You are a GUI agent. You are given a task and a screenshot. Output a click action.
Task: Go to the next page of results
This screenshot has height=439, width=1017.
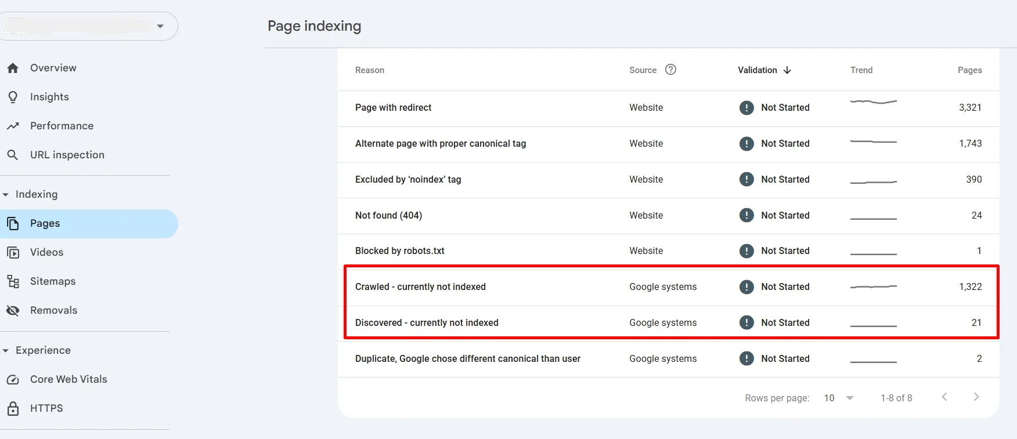976,397
